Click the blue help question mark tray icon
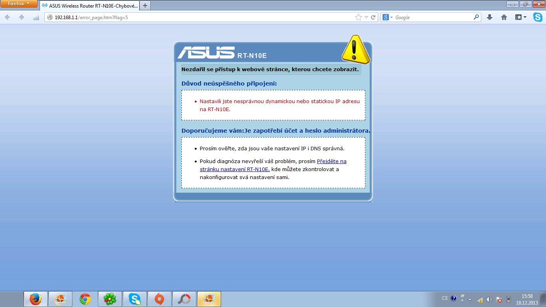The width and height of the screenshot is (546, 307). (x=454, y=298)
